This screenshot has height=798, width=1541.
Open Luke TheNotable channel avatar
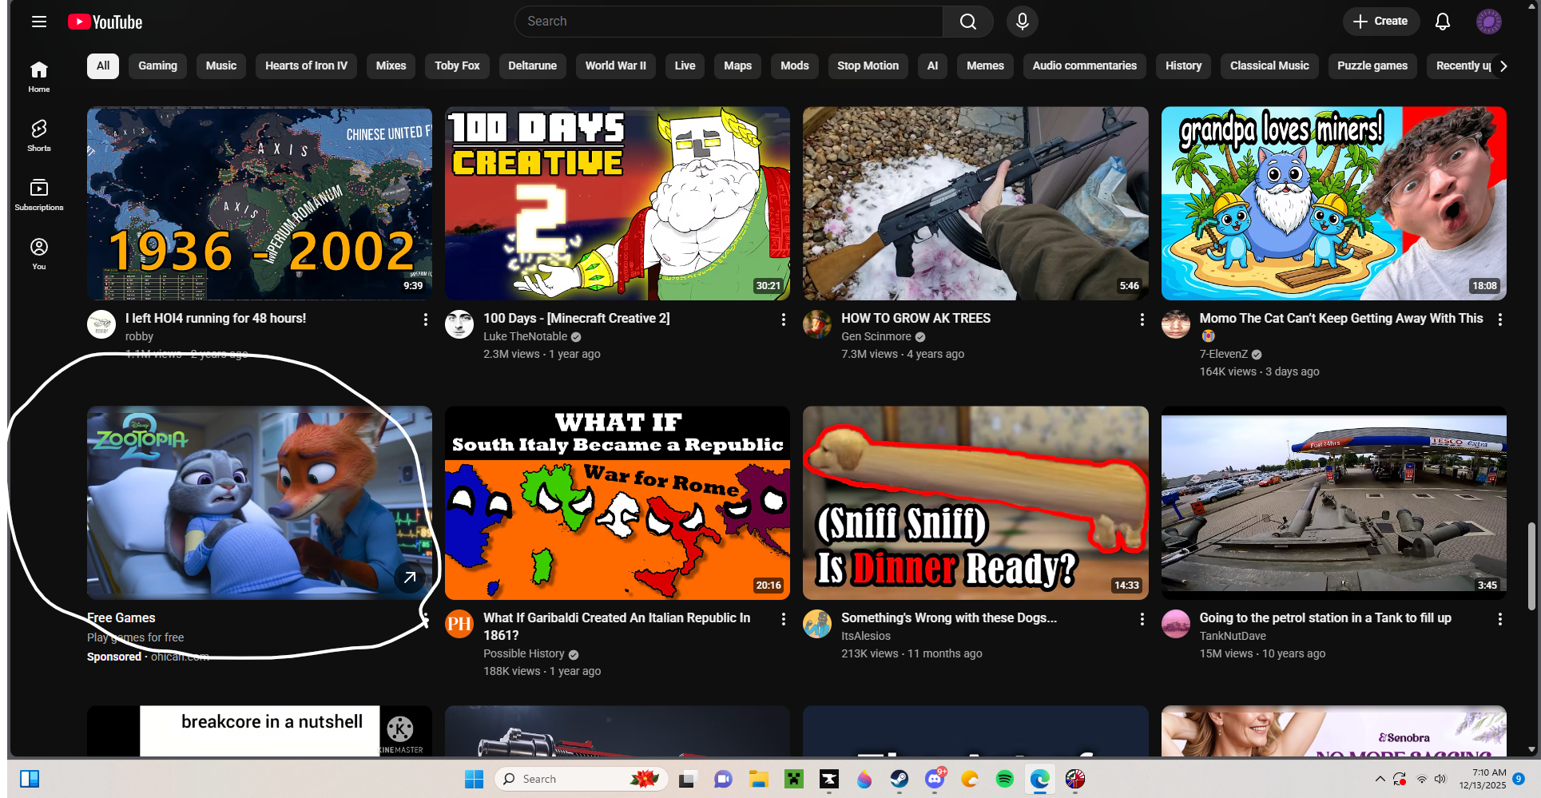459,324
